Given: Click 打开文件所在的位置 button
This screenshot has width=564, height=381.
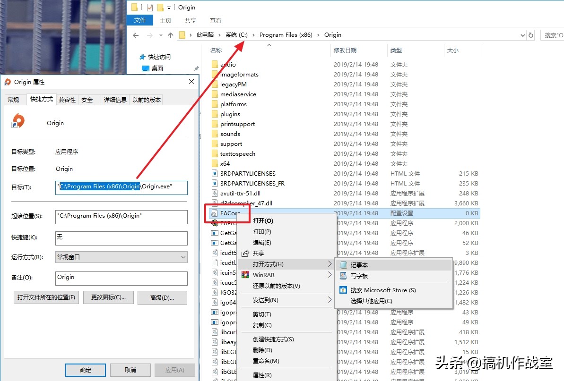Looking at the screenshot, I should point(46,297).
